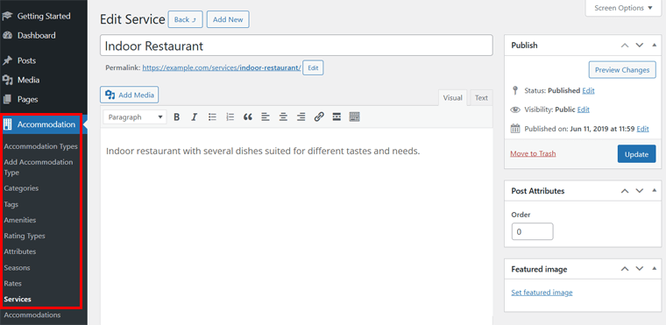The image size is (666, 325).
Task: Insert Read More tag
Action: tap(337, 117)
